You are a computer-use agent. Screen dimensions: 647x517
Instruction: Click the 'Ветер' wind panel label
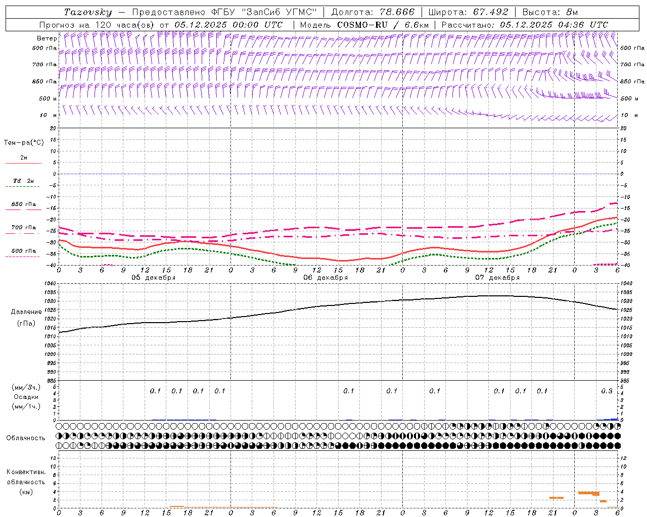pyautogui.click(x=47, y=38)
